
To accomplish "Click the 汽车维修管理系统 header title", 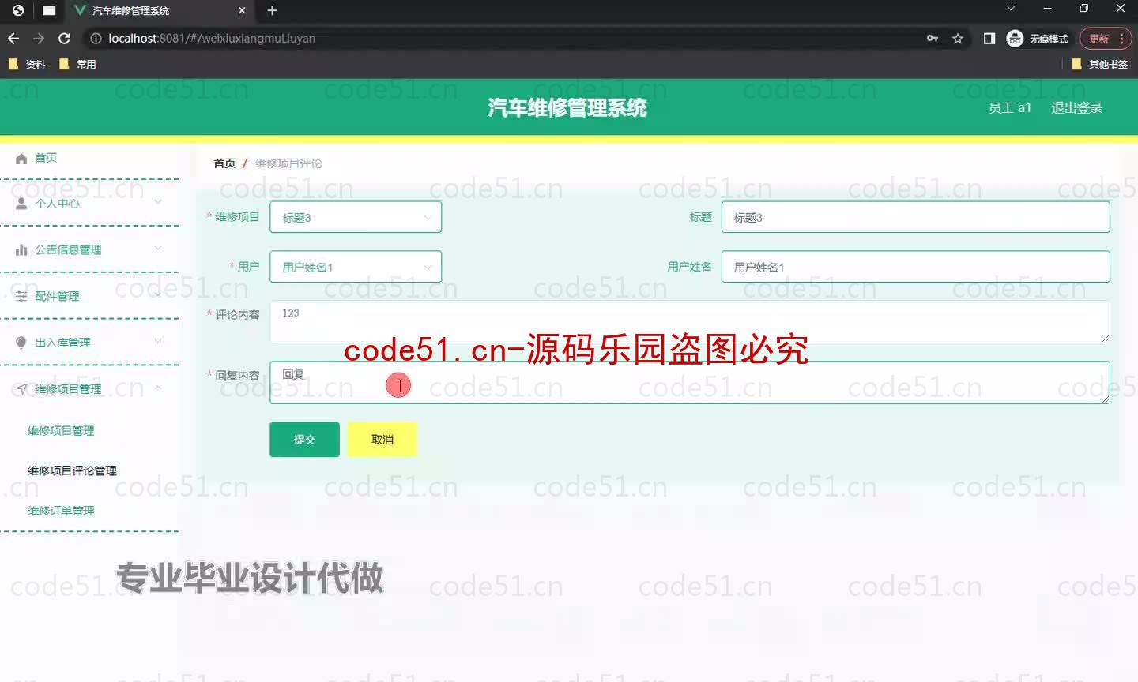I will point(567,108).
